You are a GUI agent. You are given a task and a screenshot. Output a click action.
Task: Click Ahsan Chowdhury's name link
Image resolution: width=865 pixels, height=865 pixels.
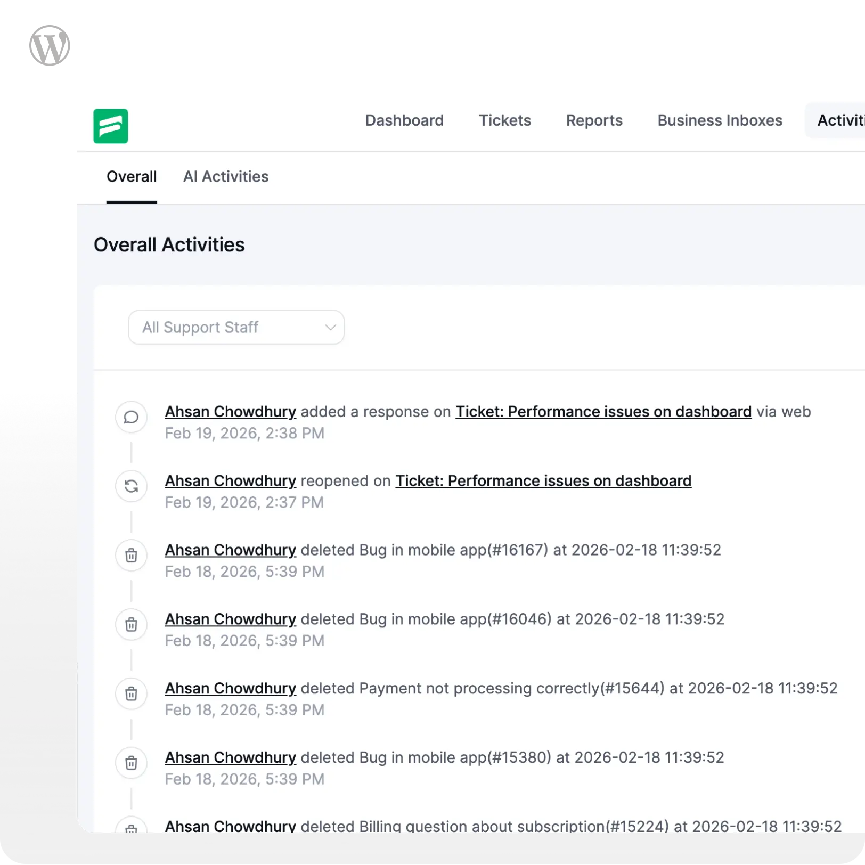tap(230, 411)
